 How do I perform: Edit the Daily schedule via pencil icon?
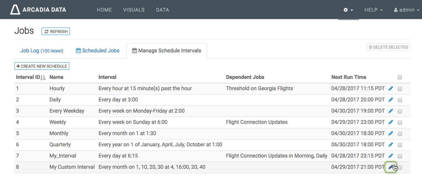pyautogui.click(x=391, y=100)
